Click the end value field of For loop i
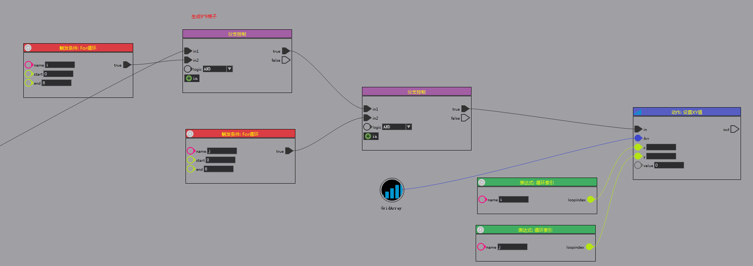The image size is (753, 266). 56,83
